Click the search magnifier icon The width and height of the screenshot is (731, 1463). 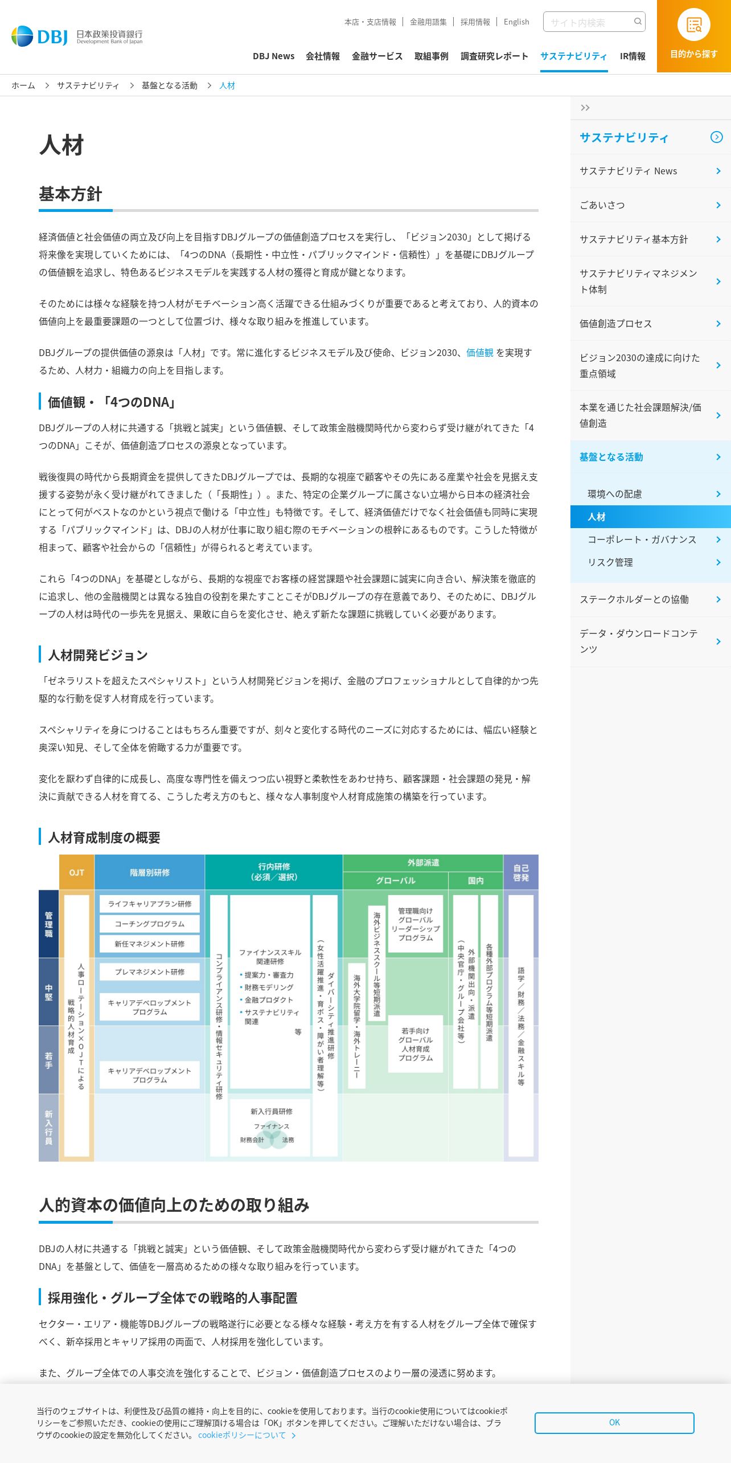[638, 22]
